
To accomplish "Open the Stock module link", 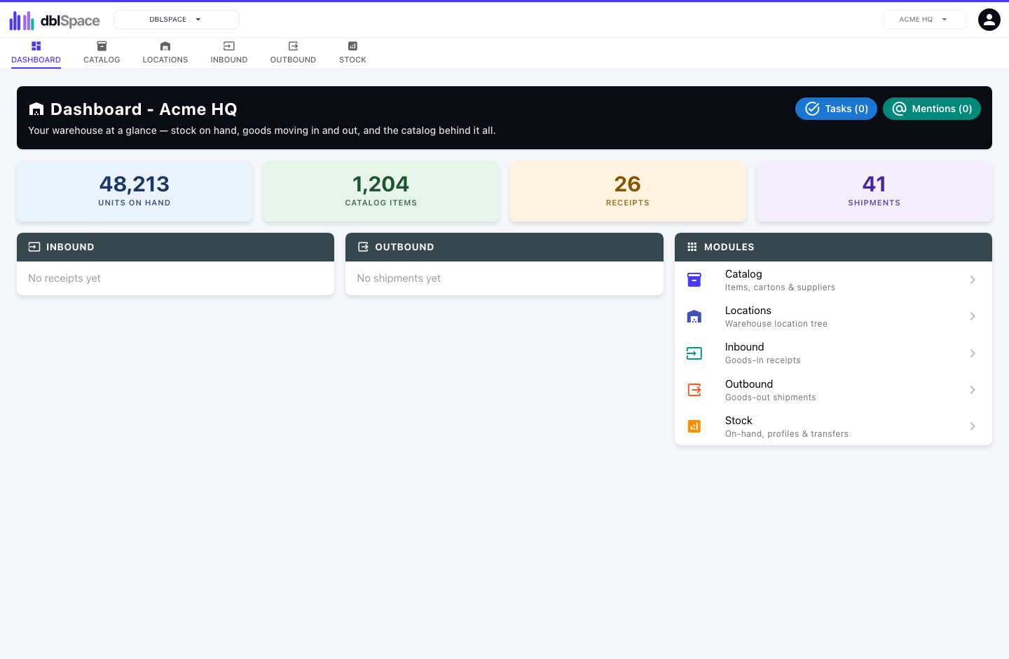I will pos(833,426).
